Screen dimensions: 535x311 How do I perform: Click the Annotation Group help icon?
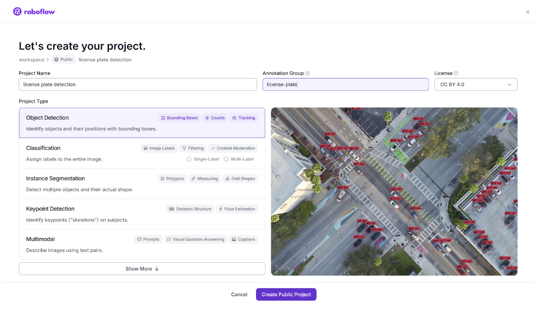click(x=308, y=73)
